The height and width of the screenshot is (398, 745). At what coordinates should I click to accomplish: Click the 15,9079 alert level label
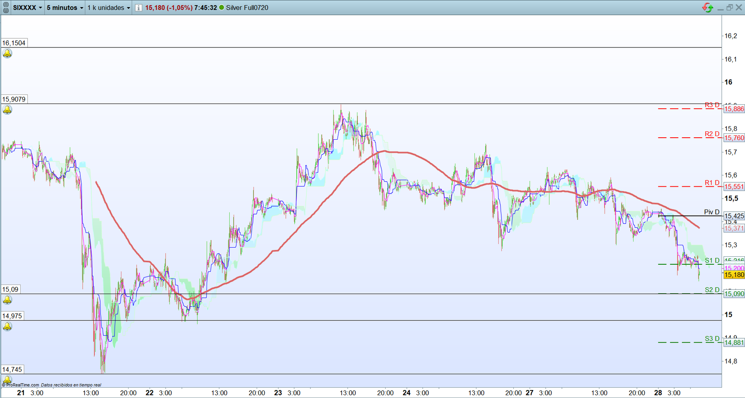pos(14,99)
